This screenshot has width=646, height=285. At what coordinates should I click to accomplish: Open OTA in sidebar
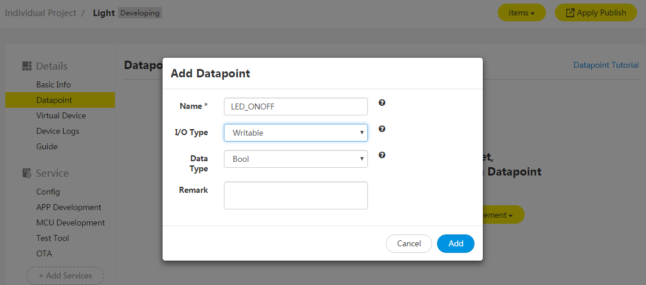[x=44, y=253]
